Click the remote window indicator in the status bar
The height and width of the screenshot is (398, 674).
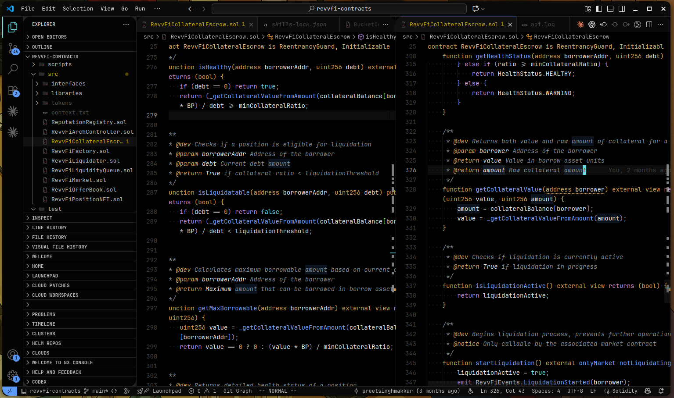pos(10,391)
